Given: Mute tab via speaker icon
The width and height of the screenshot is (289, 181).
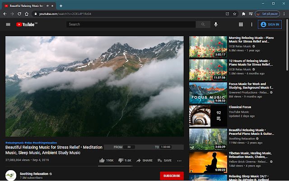Looking at the screenshot, I should coord(47,6).
